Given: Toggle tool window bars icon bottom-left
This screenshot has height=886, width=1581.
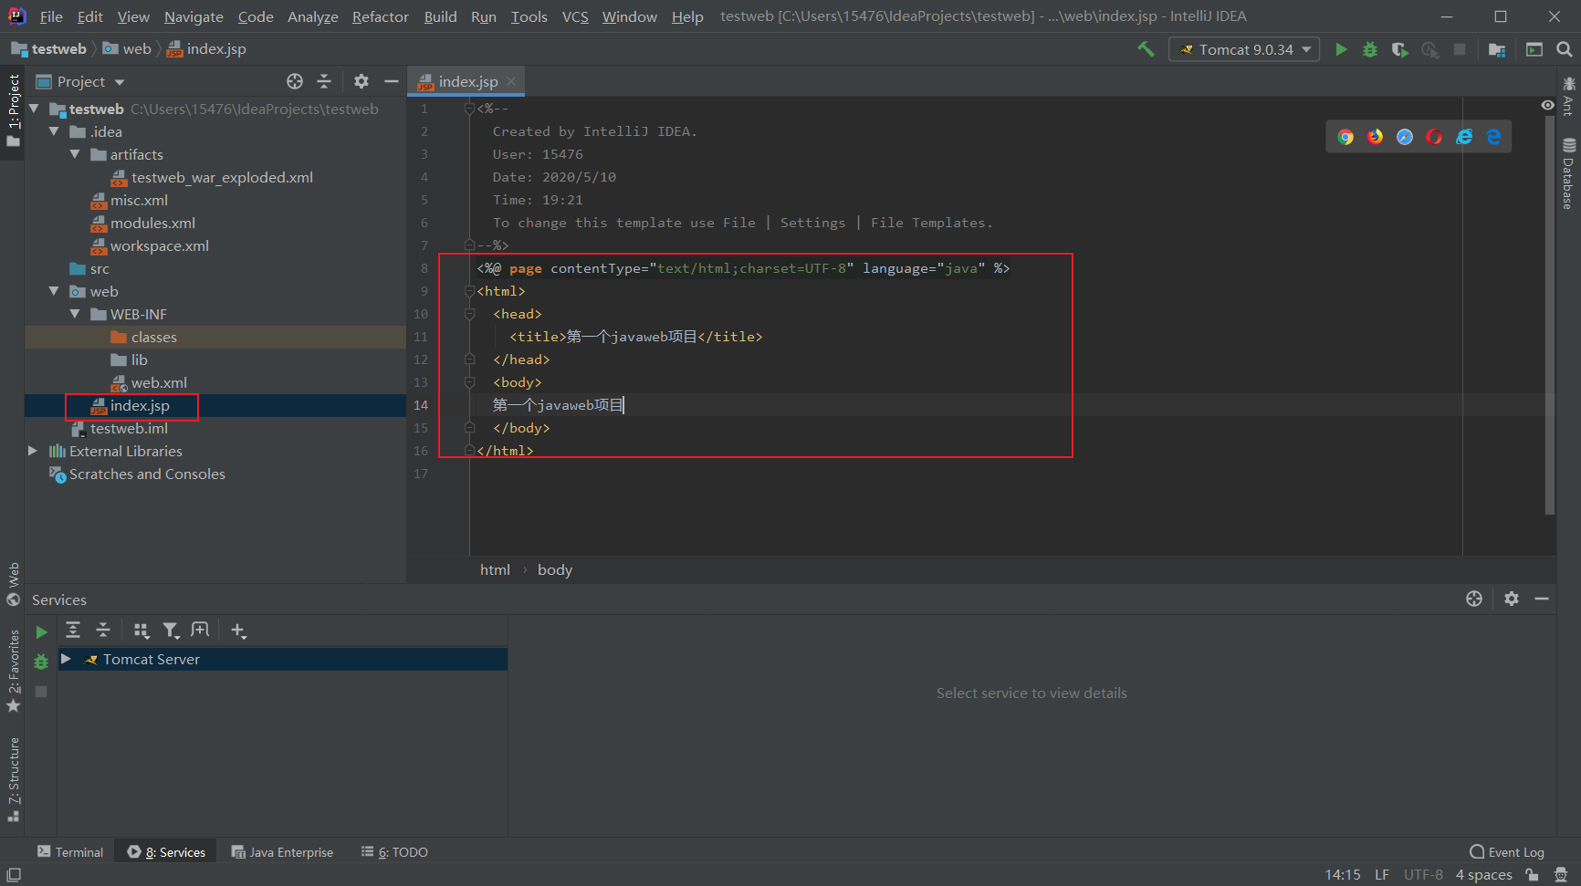Looking at the screenshot, I should click(14, 875).
